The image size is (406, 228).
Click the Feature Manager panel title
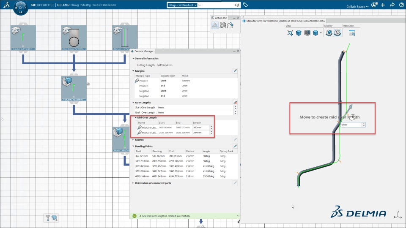[x=144, y=51]
